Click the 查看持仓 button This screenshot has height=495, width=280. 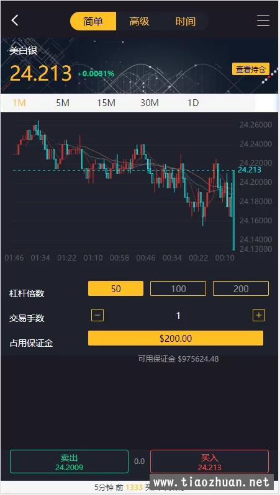coord(251,69)
